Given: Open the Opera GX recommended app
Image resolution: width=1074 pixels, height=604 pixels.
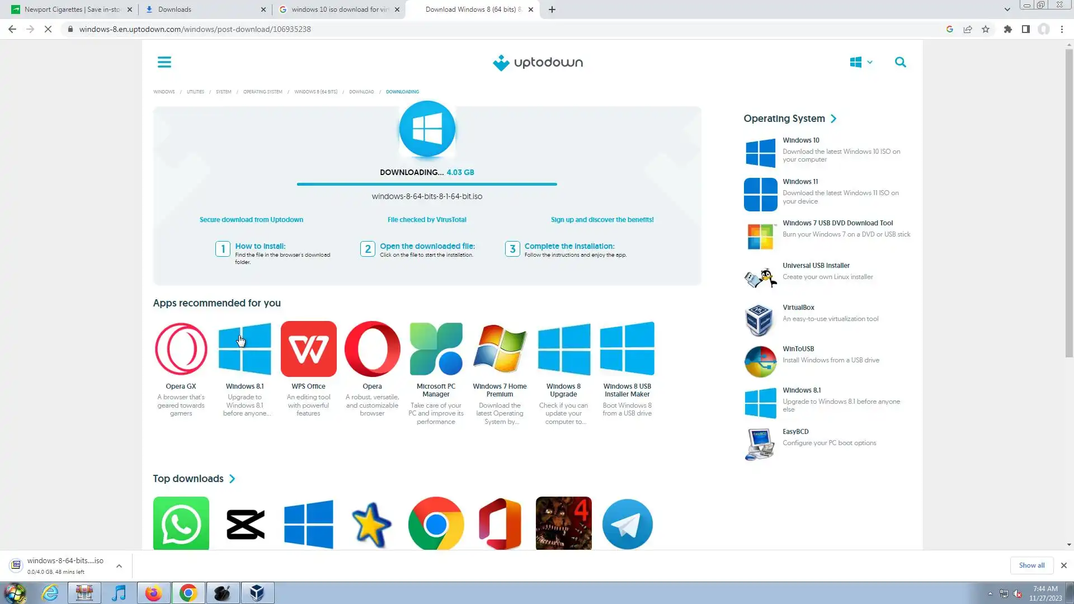Looking at the screenshot, I should pos(181,349).
